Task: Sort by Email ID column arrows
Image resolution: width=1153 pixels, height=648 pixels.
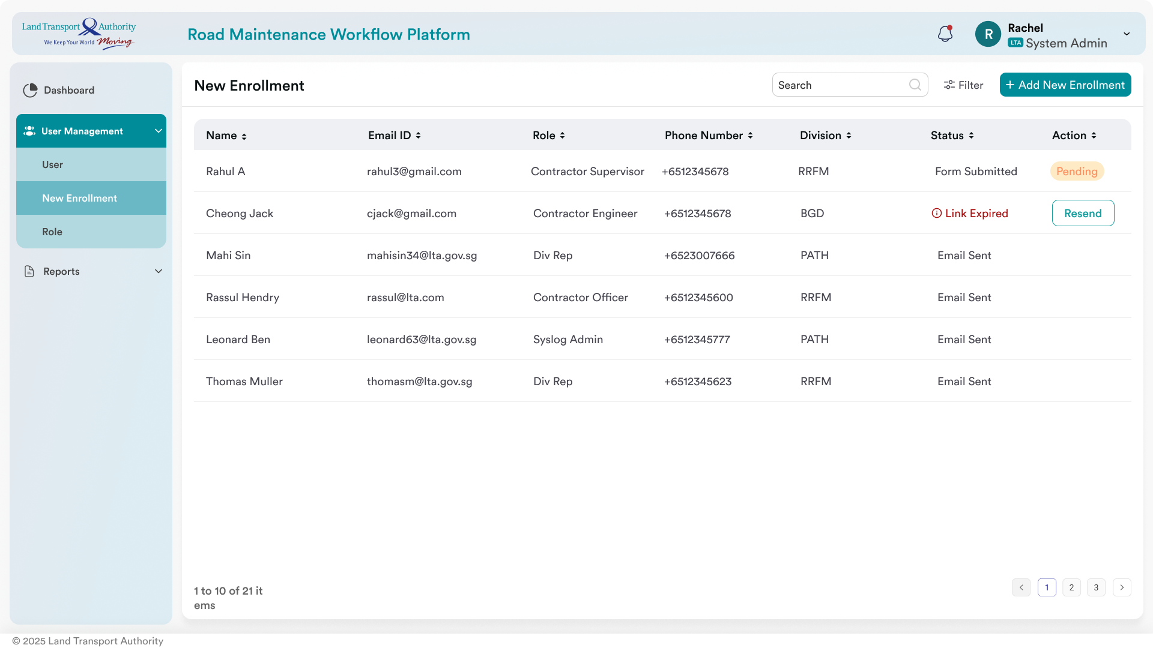Action: [x=418, y=136]
